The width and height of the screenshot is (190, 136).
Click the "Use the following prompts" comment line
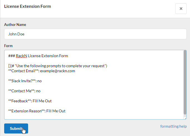tap(58, 66)
